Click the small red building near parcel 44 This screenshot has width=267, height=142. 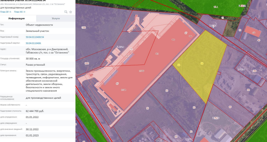(253, 31)
